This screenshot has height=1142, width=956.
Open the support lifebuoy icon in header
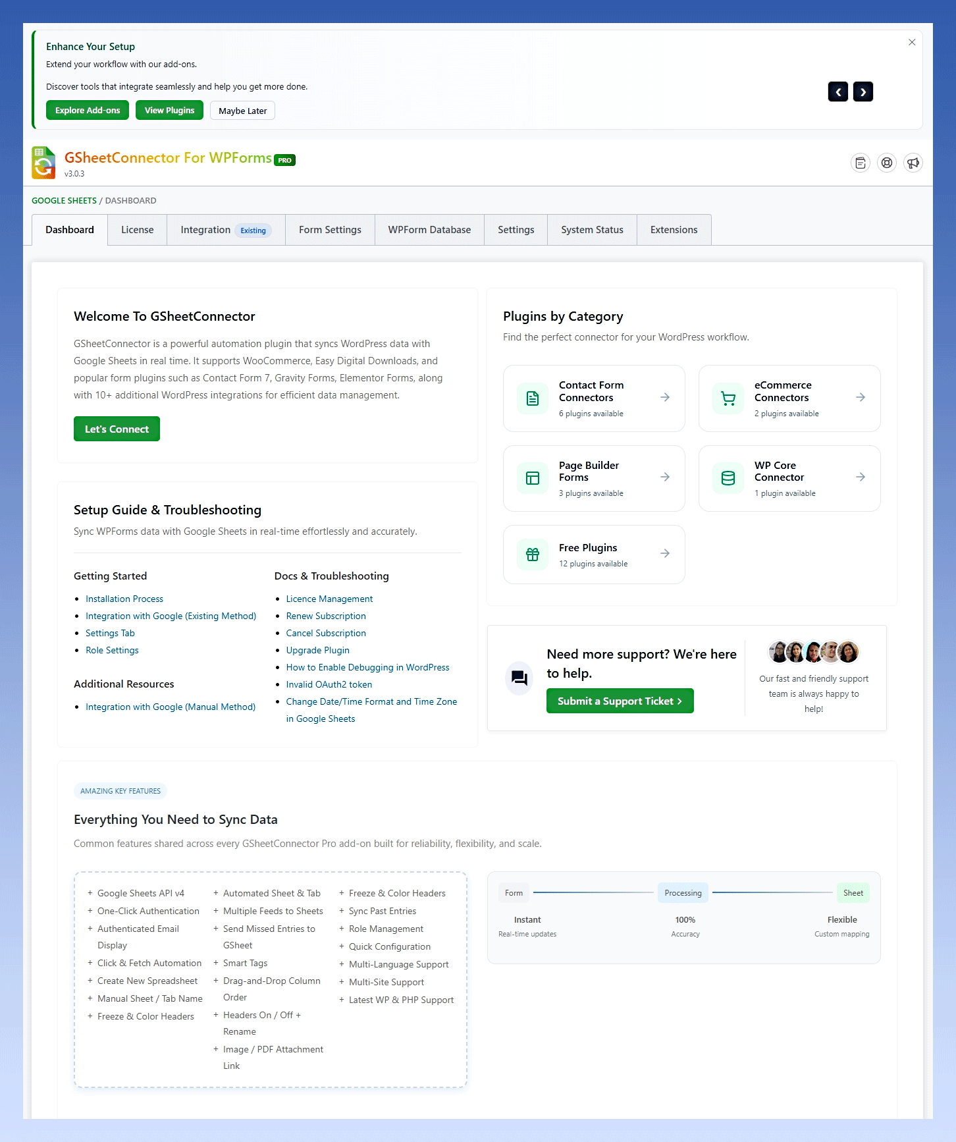tap(887, 163)
